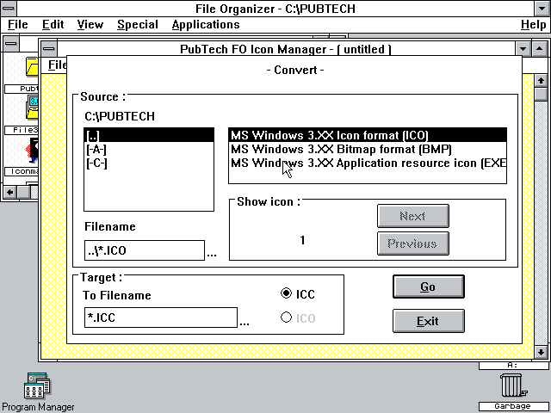Image resolution: width=551 pixels, height=413 pixels.
Task: Click the Next icon button
Action: click(413, 216)
